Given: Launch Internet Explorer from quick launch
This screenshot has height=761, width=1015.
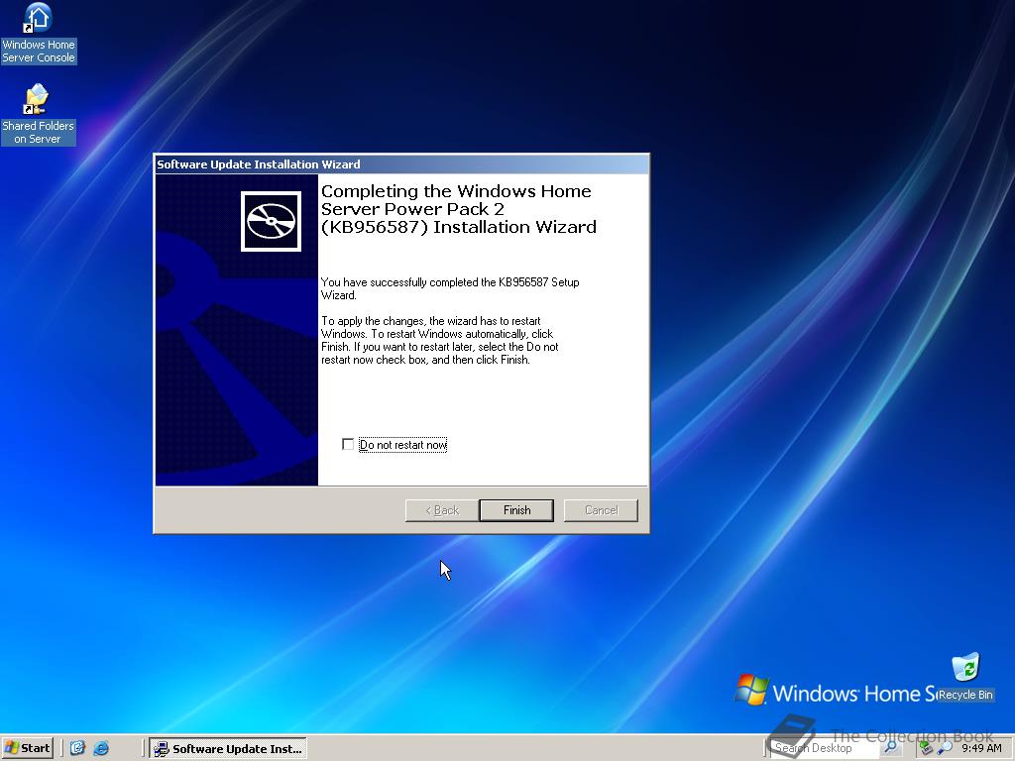Looking at the screenshot, I should pos(102,749).
